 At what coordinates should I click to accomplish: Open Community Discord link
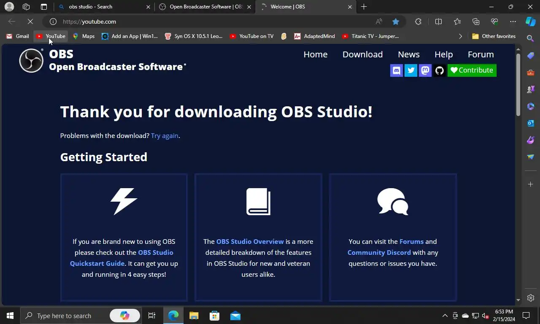379,253
